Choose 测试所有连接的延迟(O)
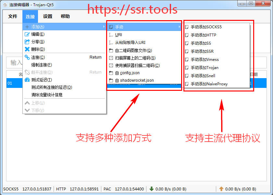The width and height of the screenshot is (273, 195). tap(52, 87)
